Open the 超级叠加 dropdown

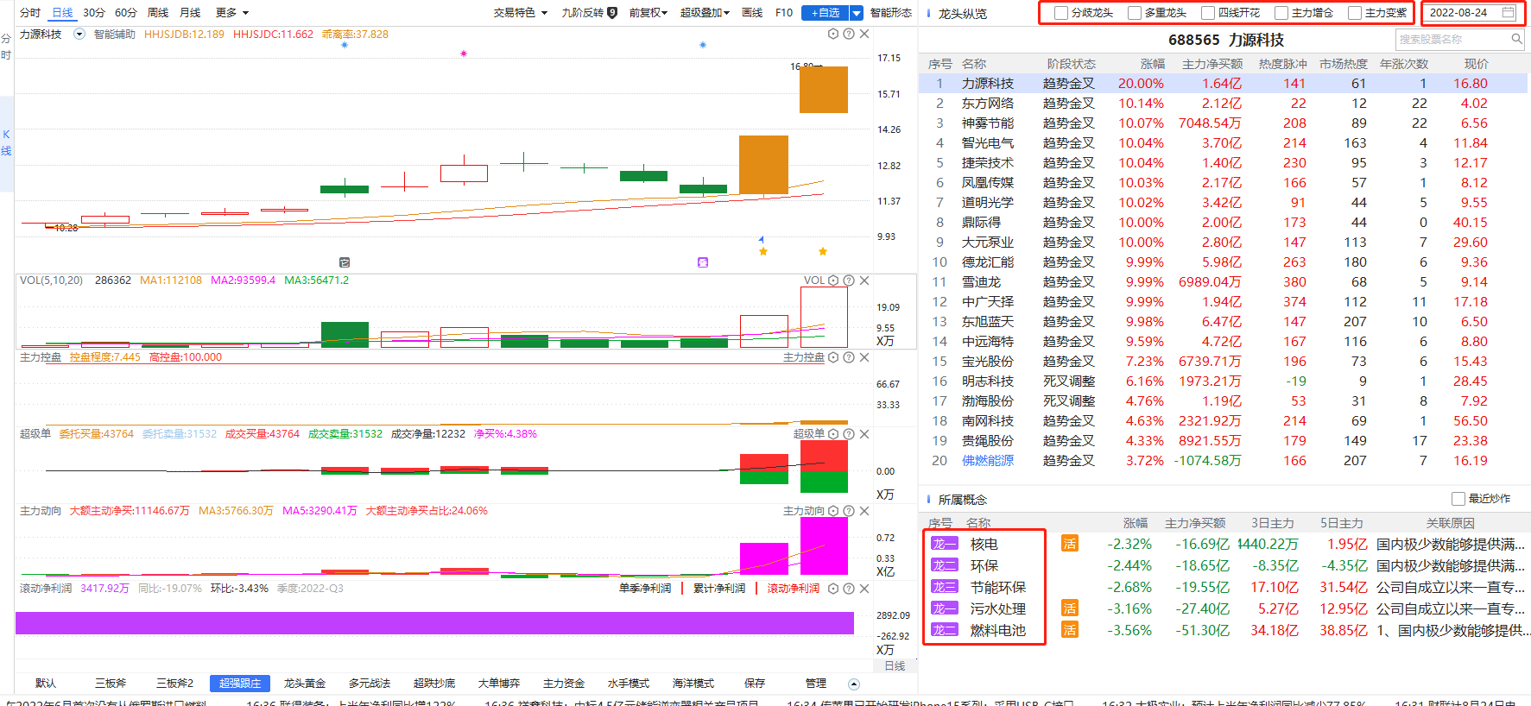click(705, 13)
